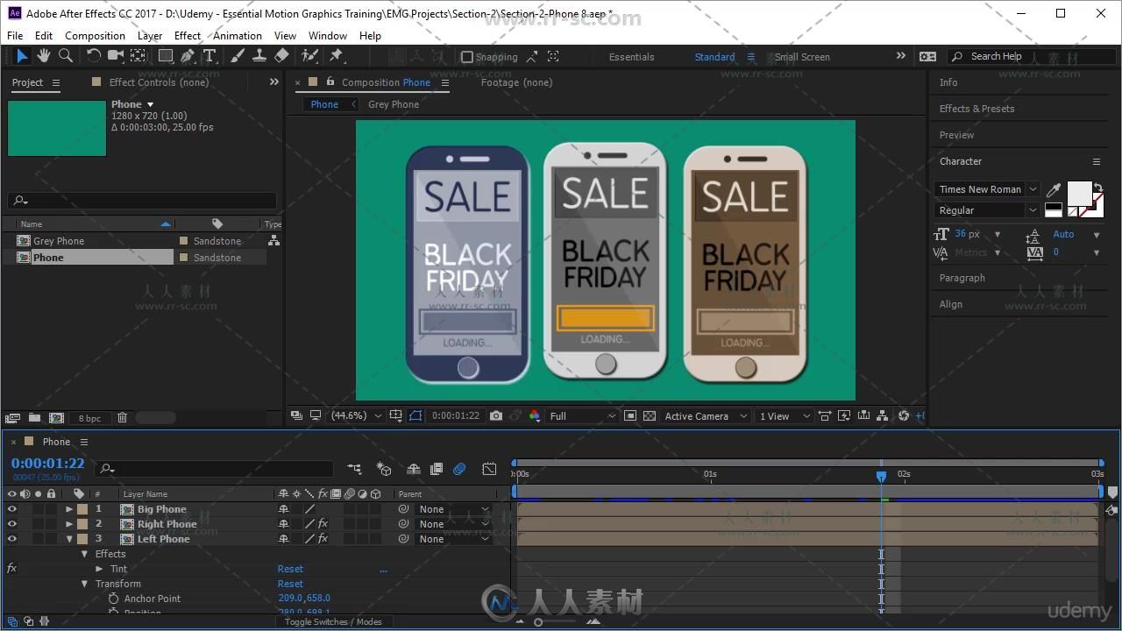Collapse the Effects group
The width and height of the screenshot is (1122, 631).
[85, 554]
